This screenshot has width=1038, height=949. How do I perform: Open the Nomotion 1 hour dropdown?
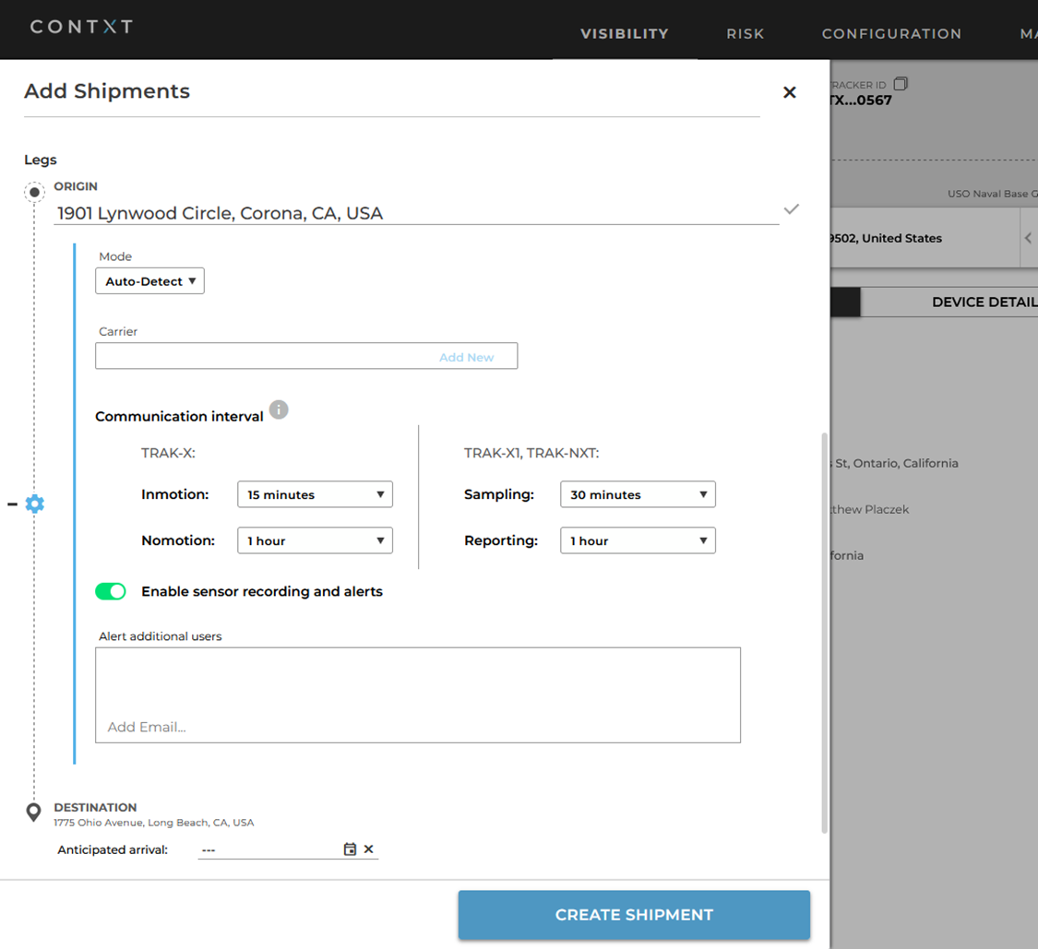pyautogui.click(x=316, y=540)
